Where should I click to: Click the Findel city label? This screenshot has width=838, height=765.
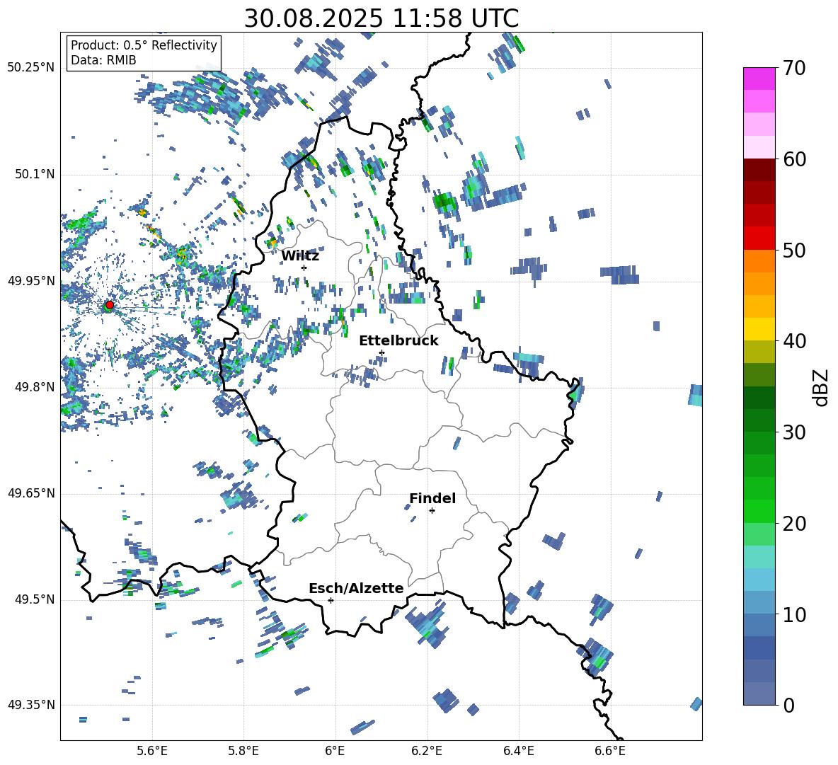(432, 498)
